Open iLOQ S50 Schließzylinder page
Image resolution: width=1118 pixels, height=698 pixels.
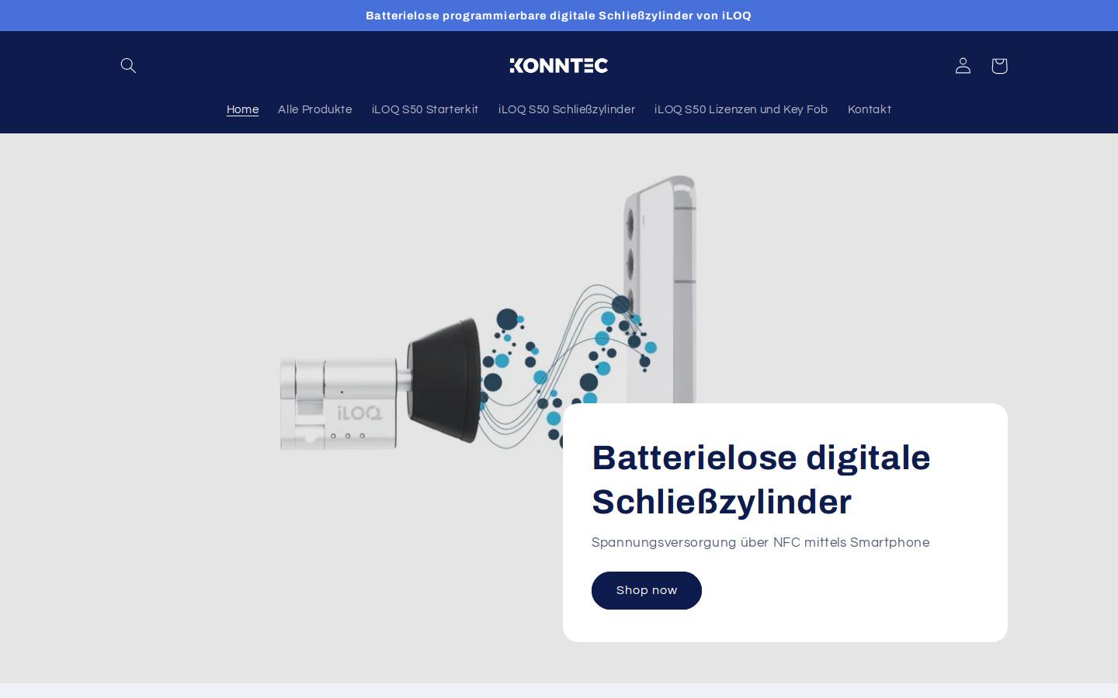[x=567, y=109]
